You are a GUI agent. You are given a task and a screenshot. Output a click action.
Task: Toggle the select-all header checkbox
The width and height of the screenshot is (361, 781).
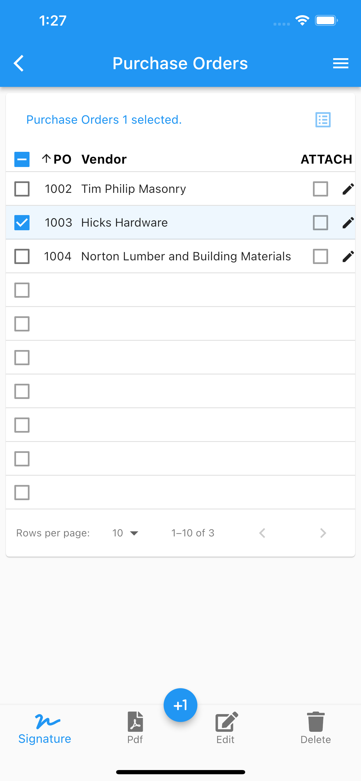[22, 159]
